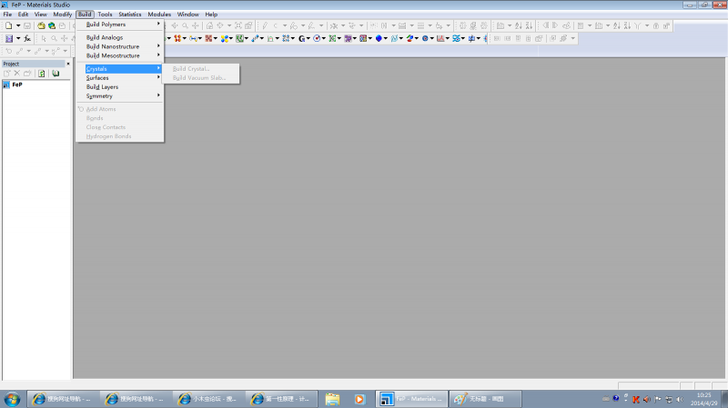Open the Windows Explorer folder taskbar icon
Viewport: 728px width, 408px height.
332,399
